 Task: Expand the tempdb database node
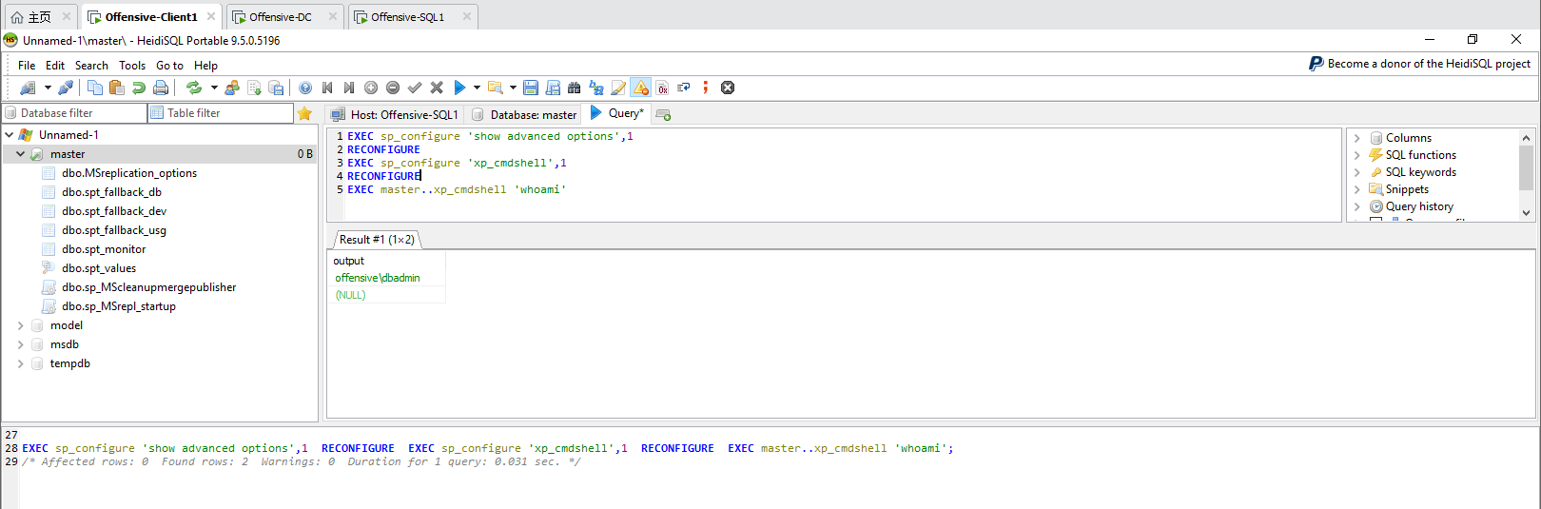[21, 363]
